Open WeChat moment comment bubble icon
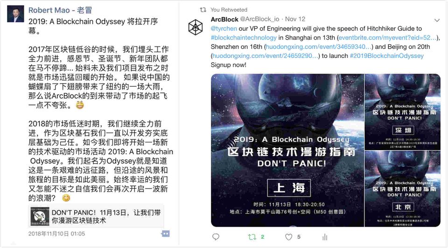 tap(165, 234)
